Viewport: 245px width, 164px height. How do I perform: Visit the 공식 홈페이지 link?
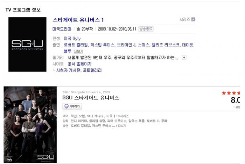click(x=79, y=64)
